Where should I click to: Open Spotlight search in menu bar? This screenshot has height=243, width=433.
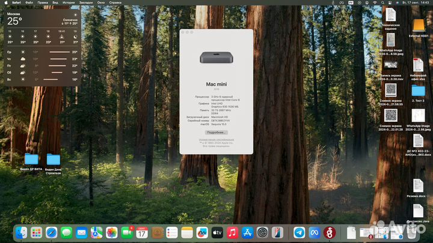[382, 2]
